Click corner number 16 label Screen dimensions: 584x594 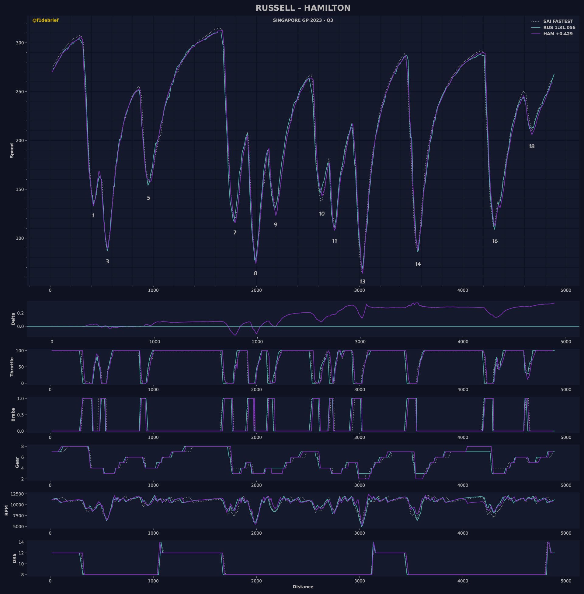click(x=495, y=241)
